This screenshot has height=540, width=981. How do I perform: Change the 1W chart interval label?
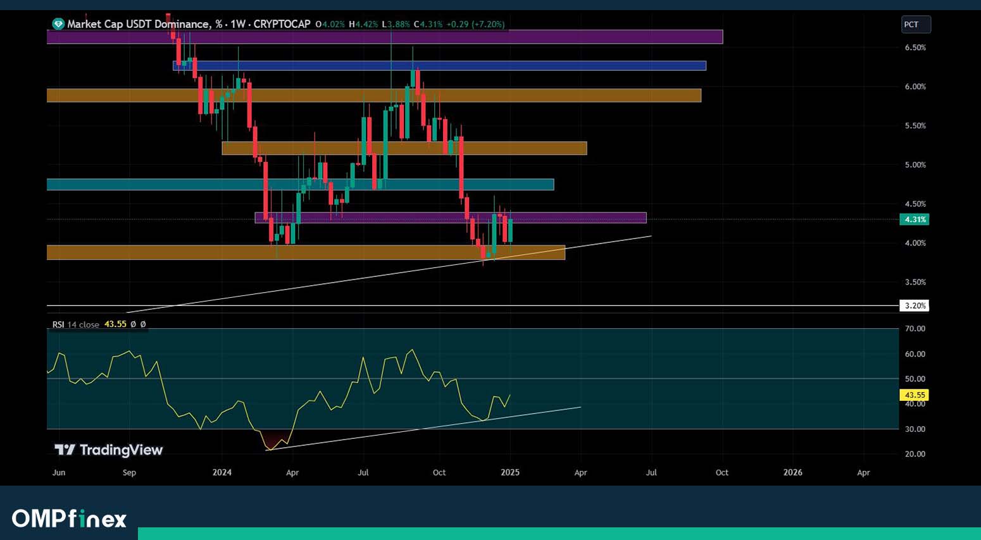tap(238, 24)
